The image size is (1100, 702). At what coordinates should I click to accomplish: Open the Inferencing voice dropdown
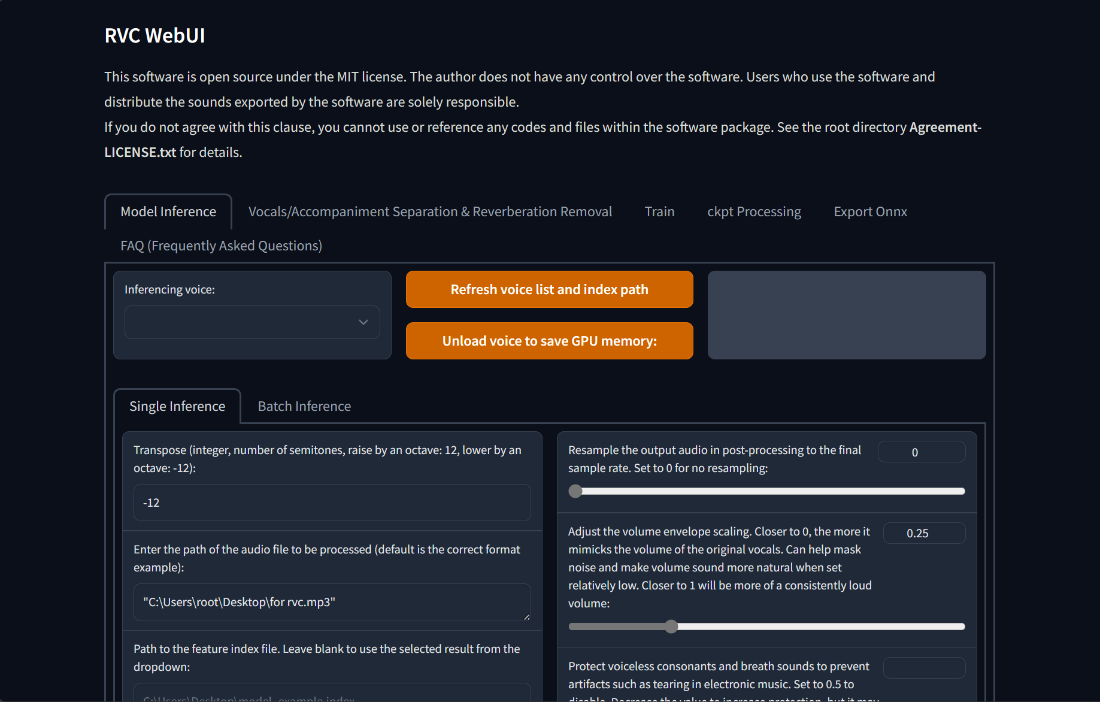tap(252, 322)
